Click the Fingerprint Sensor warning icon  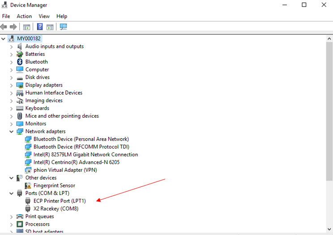pyautogui.click(x=28, y=186)
